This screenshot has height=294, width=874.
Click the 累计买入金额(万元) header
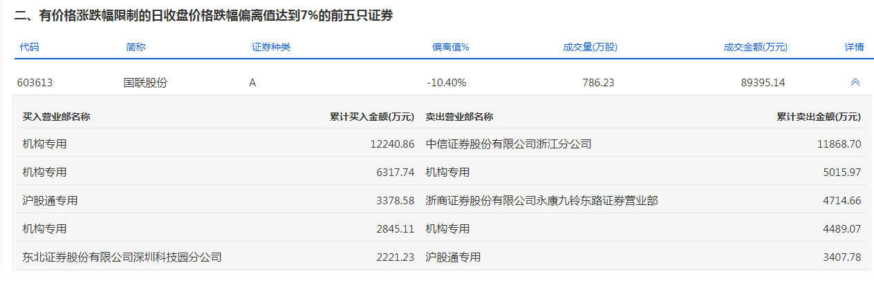(372, 117)
